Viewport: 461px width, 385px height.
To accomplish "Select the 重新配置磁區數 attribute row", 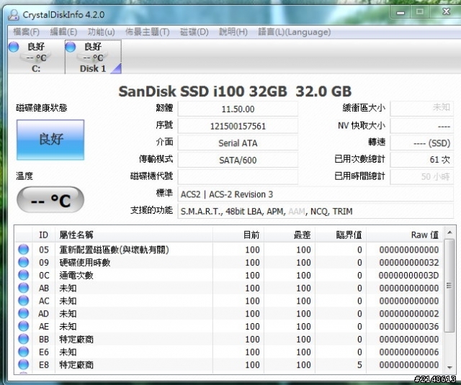I will (229, 250).
